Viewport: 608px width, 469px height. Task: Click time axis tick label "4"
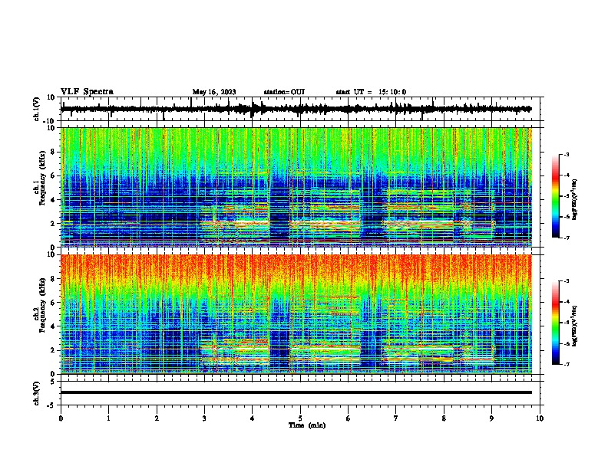253,418
